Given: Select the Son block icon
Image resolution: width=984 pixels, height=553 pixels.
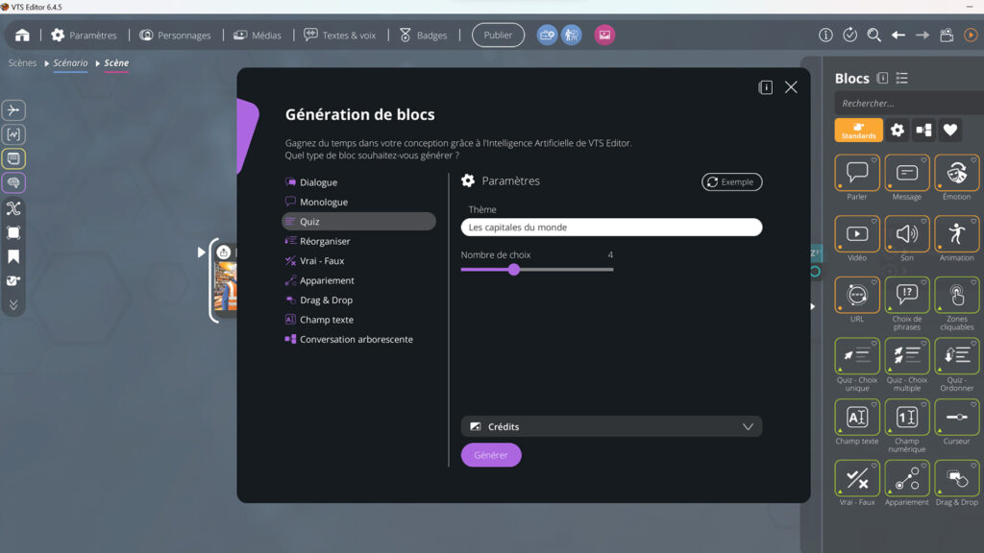Looking at the screenshot, I should coord(906,233).
